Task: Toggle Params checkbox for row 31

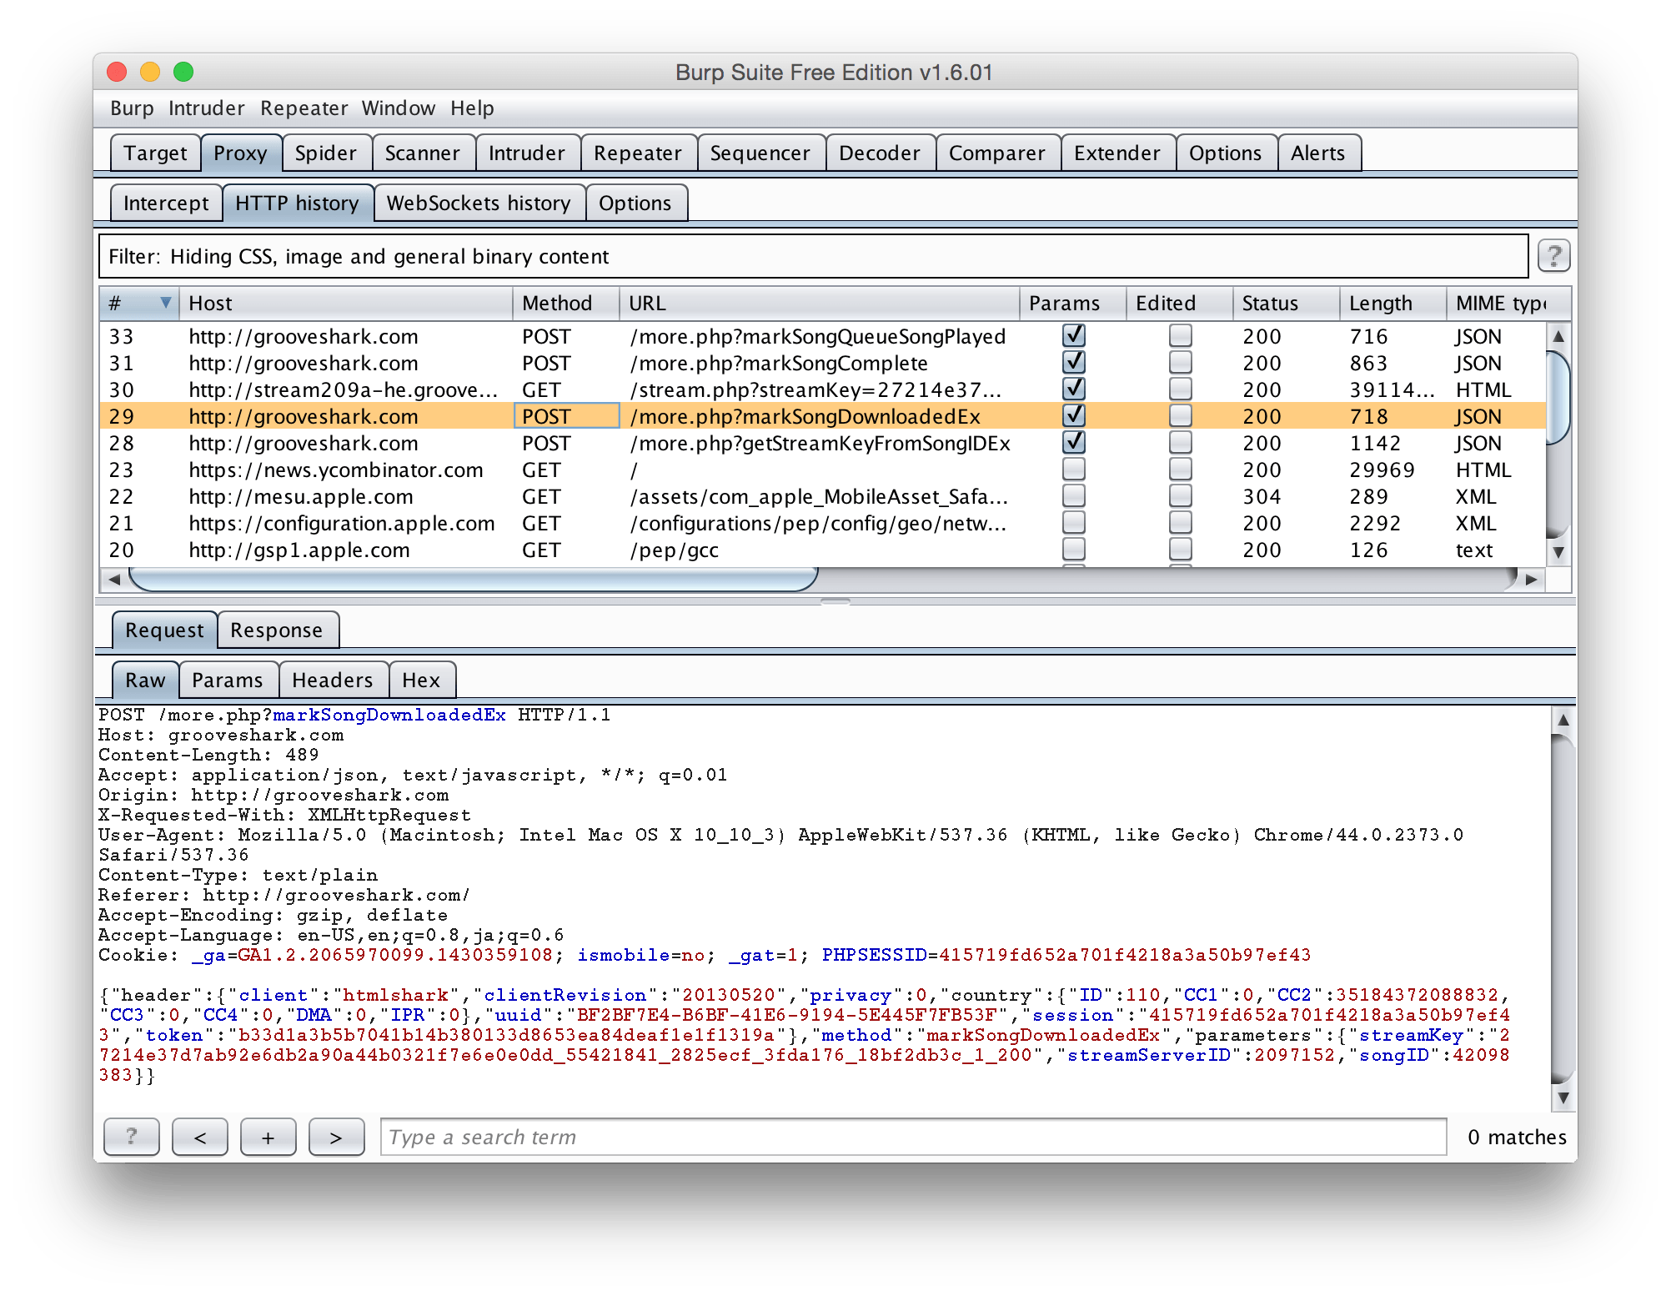Action: (x=1074, y=363)
